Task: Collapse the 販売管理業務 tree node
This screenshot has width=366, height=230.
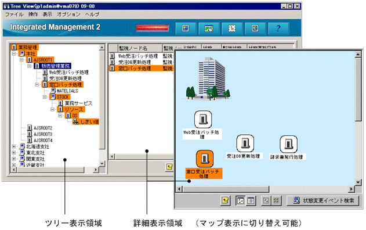Action: pyautogui.click(x=30, y=66)
